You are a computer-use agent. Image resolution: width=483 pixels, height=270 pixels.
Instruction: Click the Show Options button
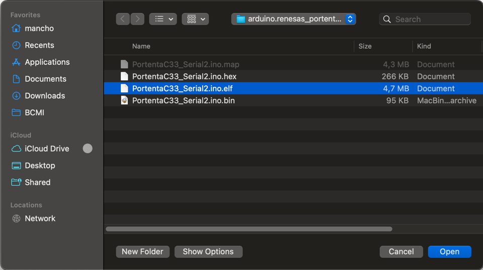pyautogui.click(x=208, y=251)
